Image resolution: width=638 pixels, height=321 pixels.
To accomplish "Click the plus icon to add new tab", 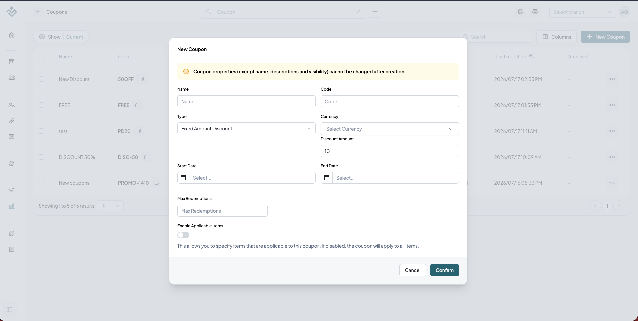I will pos(375,12).
